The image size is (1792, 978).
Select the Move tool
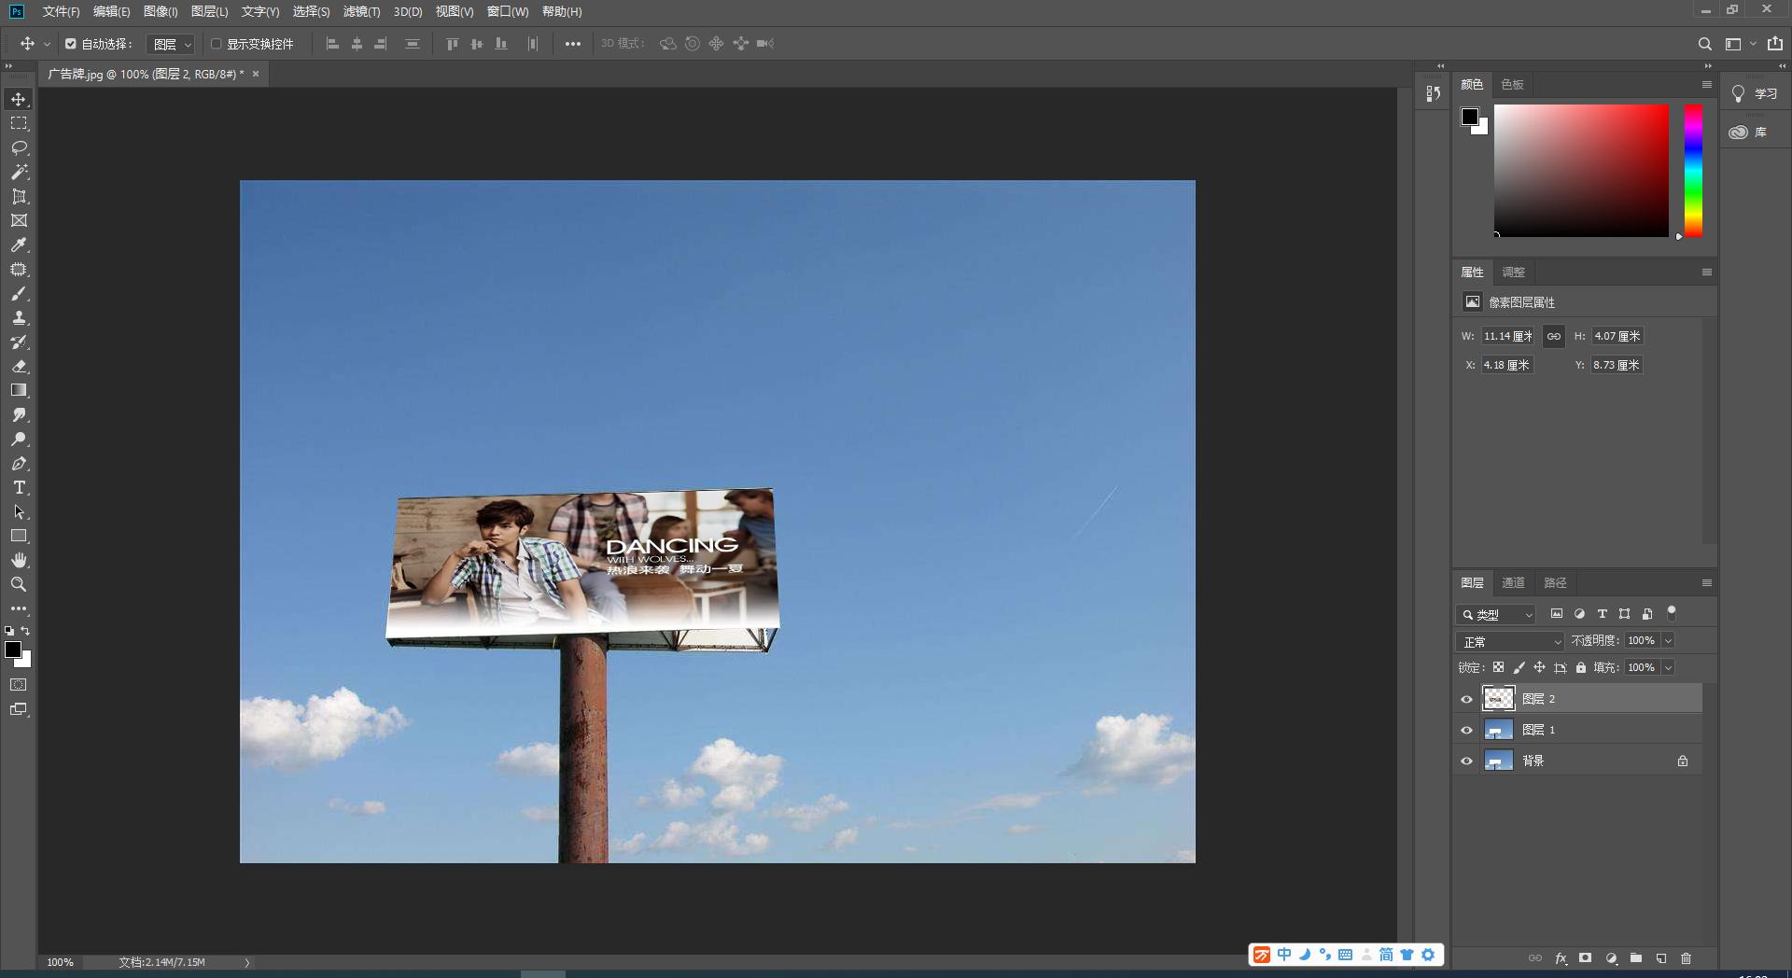(x=19, y=97)
